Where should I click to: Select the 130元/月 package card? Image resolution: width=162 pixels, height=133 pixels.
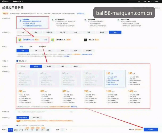tap(115, 78)
